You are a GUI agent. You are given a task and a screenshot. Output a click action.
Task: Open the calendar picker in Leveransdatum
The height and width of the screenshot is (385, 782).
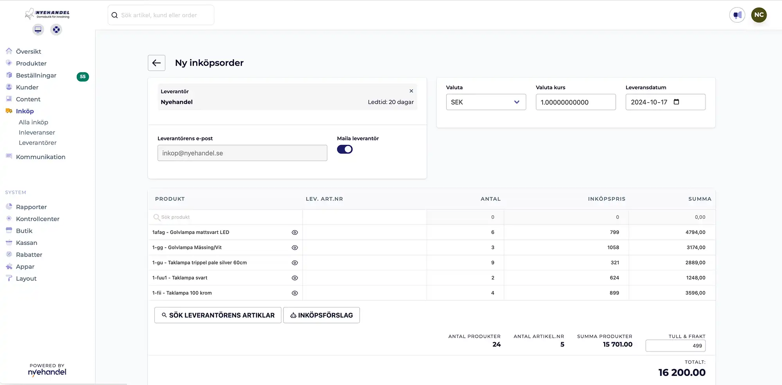coord(676,102)
